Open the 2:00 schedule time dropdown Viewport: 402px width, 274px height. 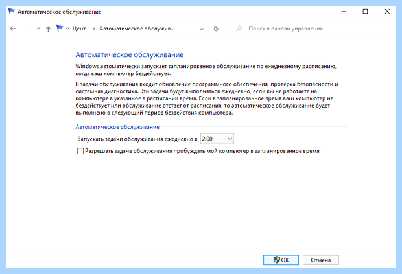pyautogui.click(x=217, y=139)
